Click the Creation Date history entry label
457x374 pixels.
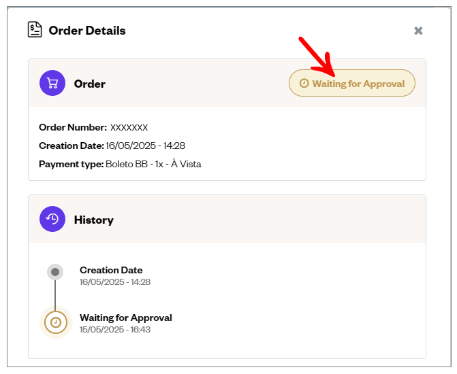(x=111, y=270)
